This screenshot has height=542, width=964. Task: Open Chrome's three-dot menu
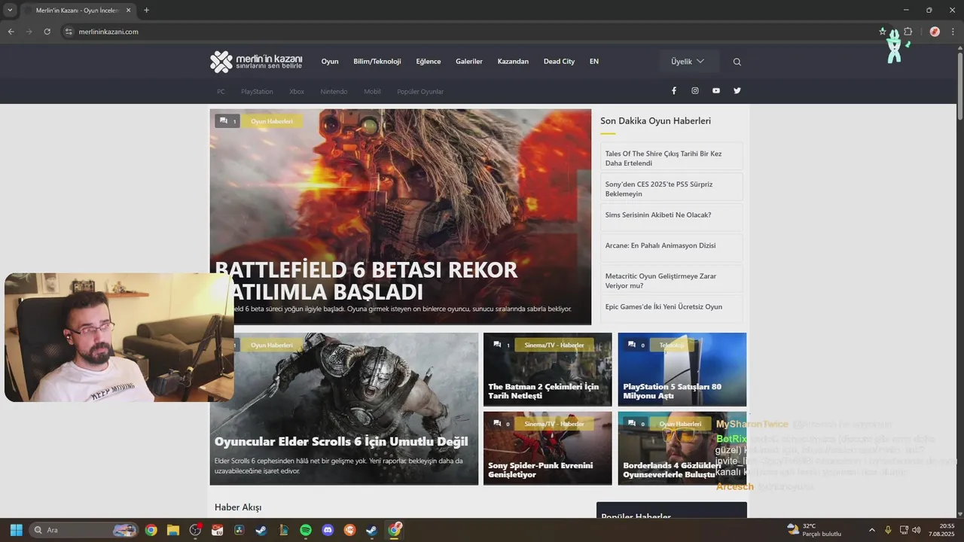coord(953,32)
